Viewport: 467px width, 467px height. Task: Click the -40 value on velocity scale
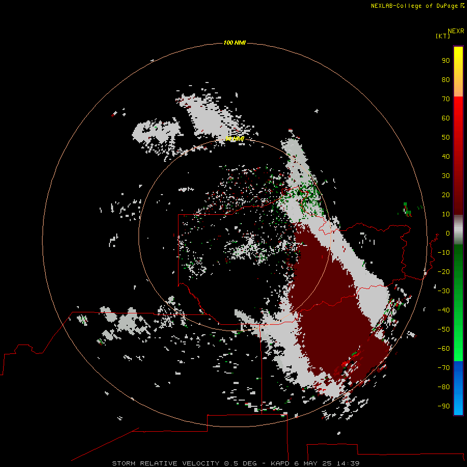click(444, 310)
